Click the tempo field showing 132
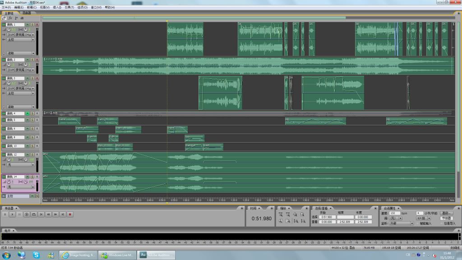The width and height of the screenshot is (462, 260). pyautogui.click(x=394, y=213)
